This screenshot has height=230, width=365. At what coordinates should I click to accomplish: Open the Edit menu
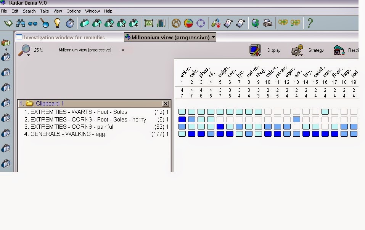coord(15,11)
